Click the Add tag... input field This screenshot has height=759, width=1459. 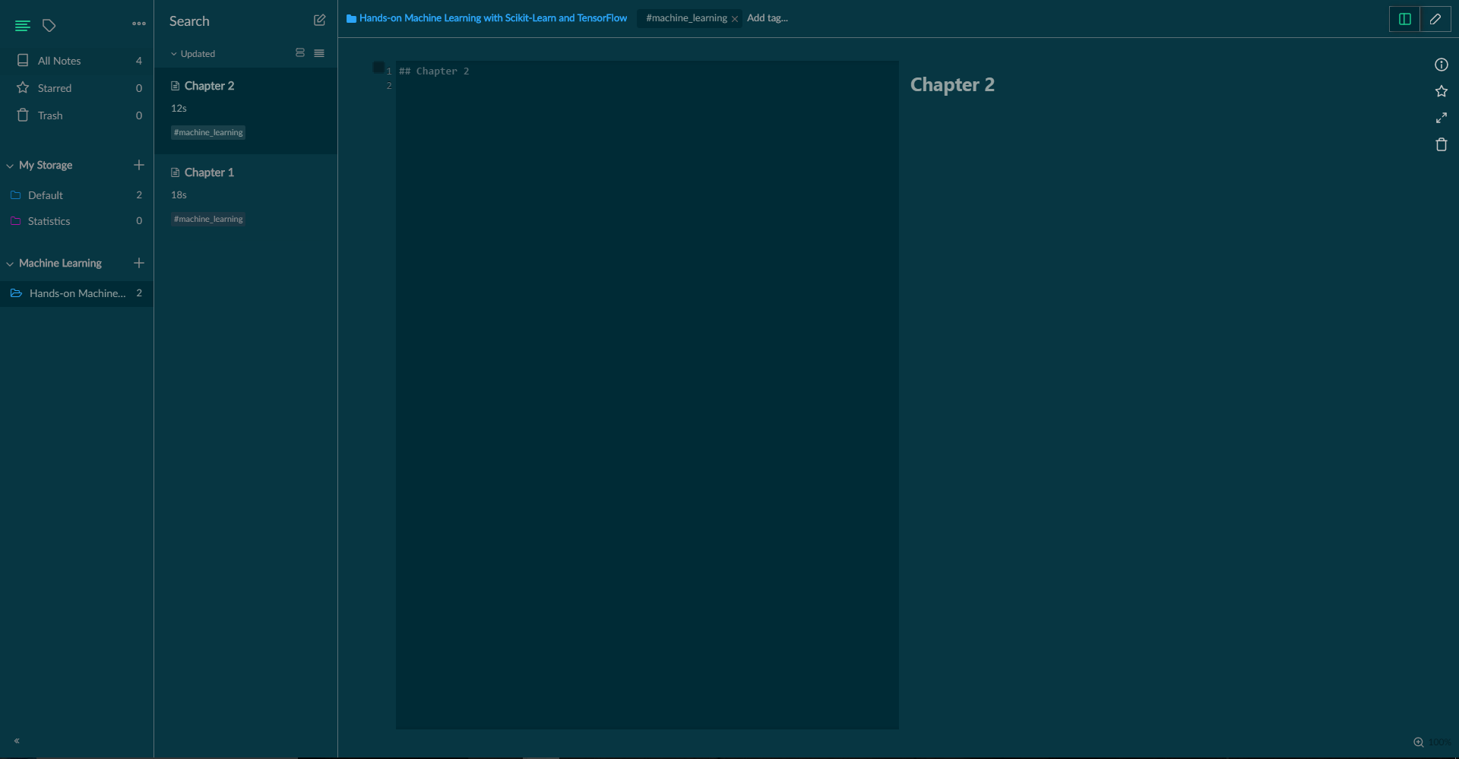point(767,18)
